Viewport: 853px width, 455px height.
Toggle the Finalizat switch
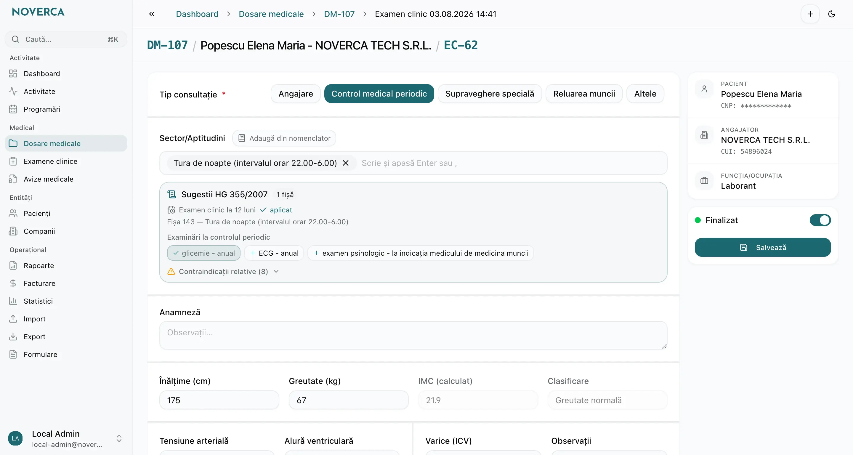[820, 220]
